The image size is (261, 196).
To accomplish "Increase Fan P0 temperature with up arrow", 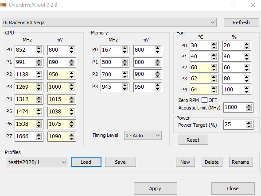I will pyautogui.click(x=214, y=44).
